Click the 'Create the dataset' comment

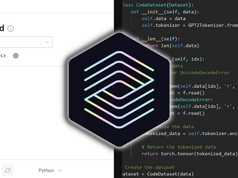(x=149, y=167)
